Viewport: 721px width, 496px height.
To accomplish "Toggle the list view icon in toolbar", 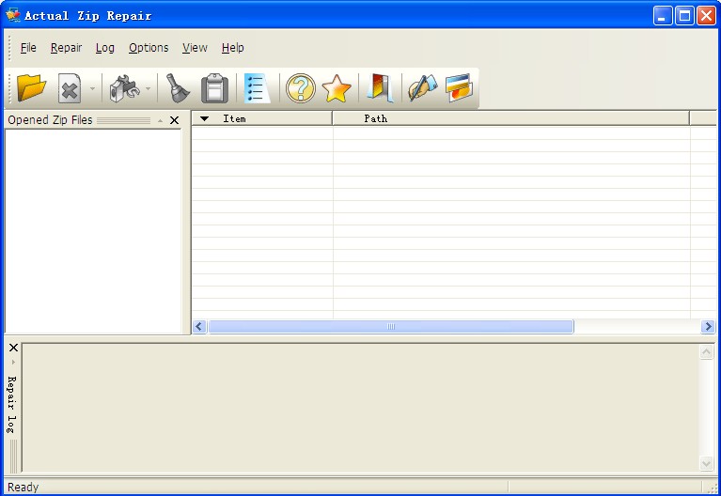I will pos(256,88).
